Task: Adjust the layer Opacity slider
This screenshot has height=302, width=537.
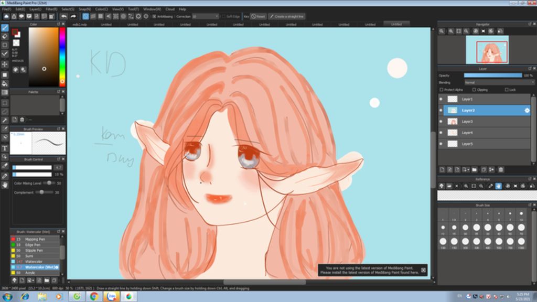Action: coord(493,75)
